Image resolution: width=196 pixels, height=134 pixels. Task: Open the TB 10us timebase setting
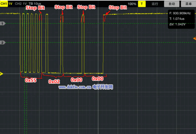[35, 4]
